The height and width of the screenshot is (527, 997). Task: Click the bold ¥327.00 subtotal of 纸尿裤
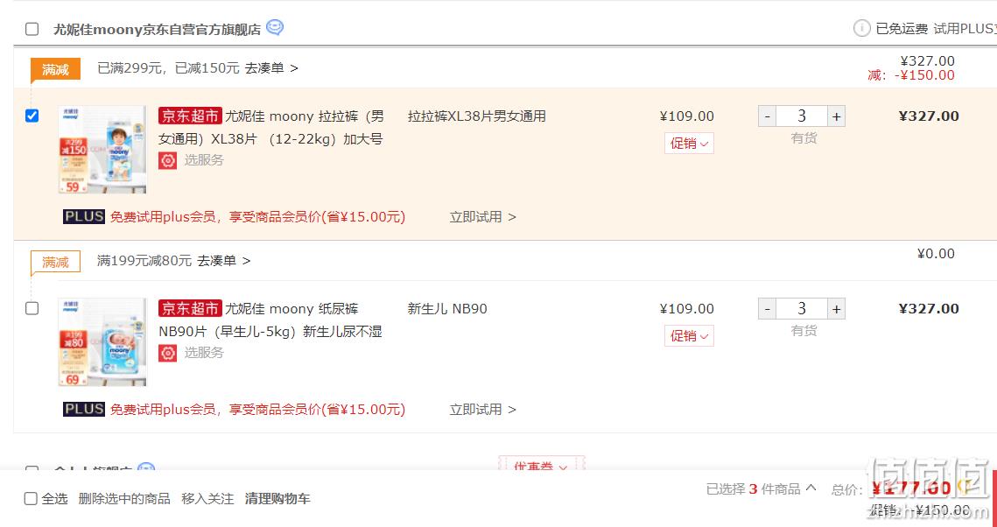tap(929, 308)
